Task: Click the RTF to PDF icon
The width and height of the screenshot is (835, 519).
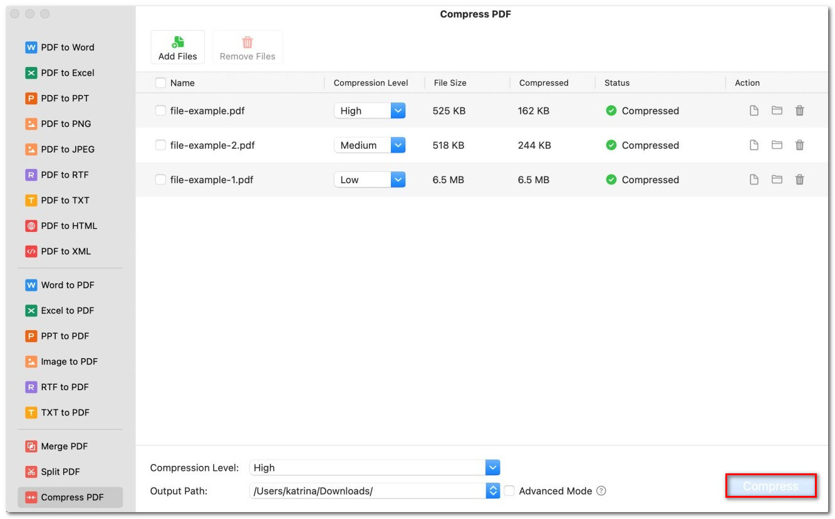Action: [31, 388]
